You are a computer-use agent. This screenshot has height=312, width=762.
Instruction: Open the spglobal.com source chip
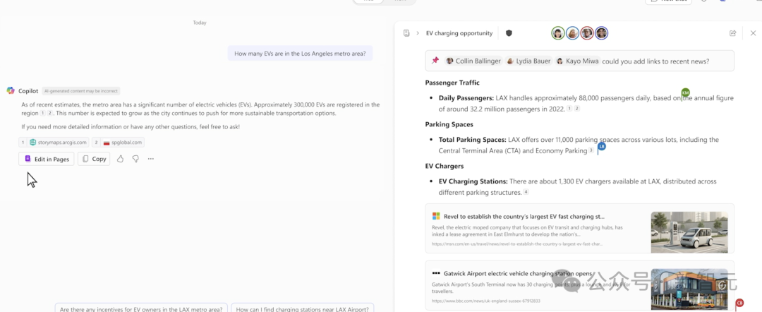coord(118,143)
